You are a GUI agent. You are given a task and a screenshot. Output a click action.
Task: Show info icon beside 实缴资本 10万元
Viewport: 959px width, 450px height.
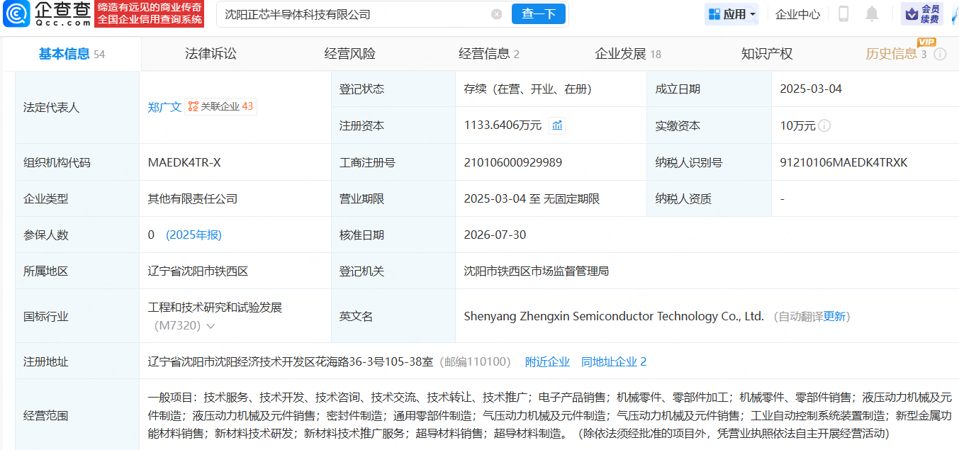coord(824,125)
